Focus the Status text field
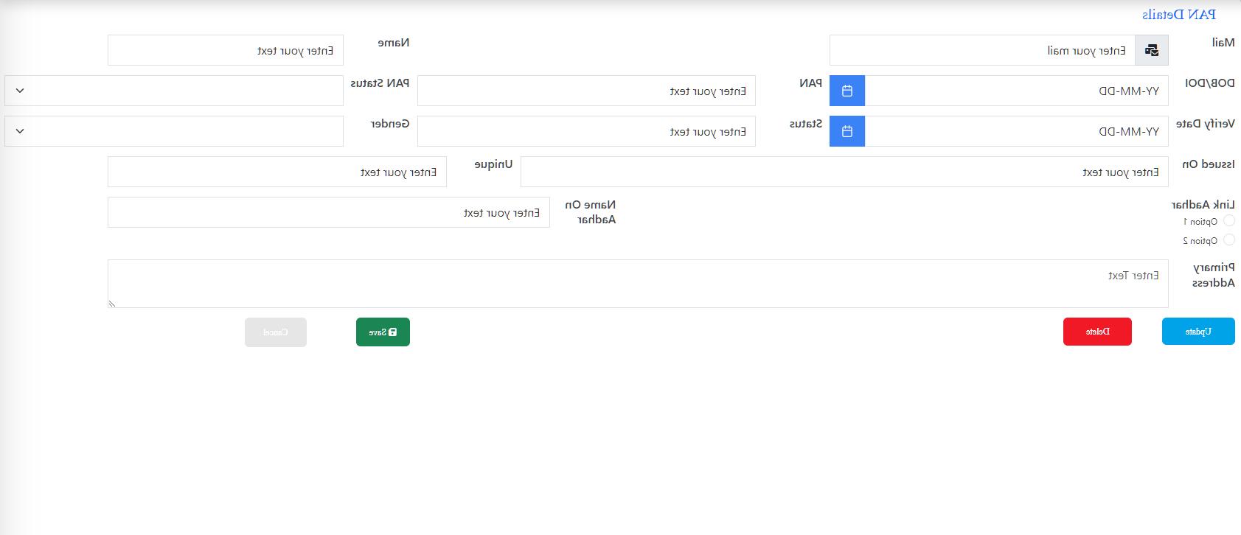1241x535 pixels. pyautogui.click(x=586, y=131)
